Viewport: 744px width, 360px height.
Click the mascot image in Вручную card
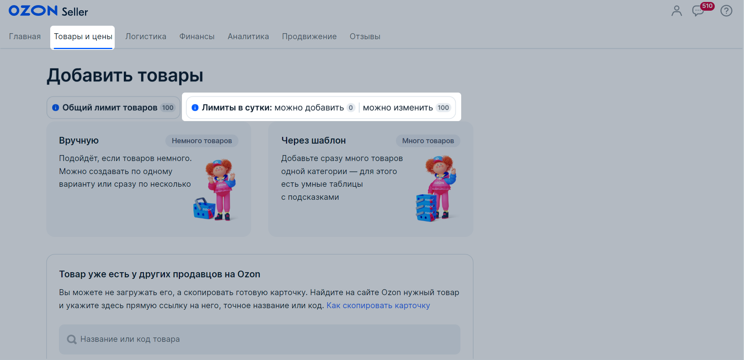click(x=216, y=189)
